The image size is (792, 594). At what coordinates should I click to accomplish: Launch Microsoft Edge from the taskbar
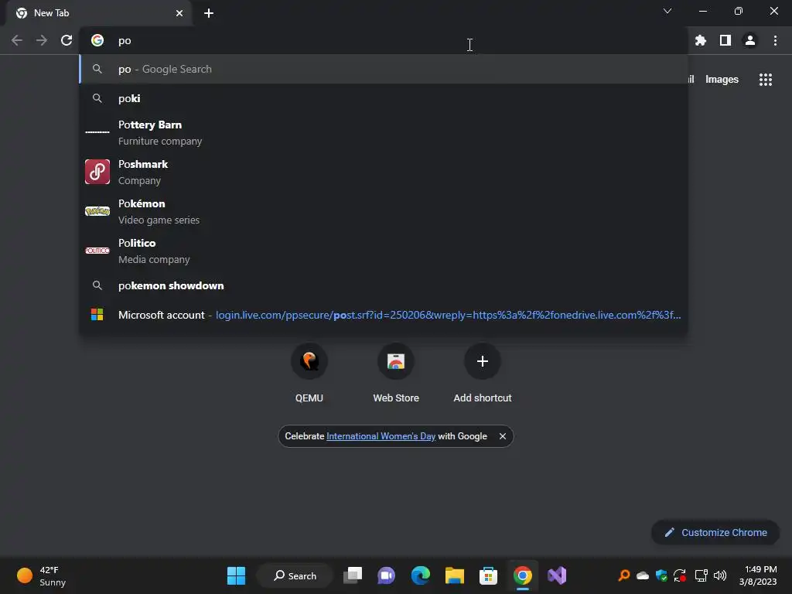(x=420, y=575)
